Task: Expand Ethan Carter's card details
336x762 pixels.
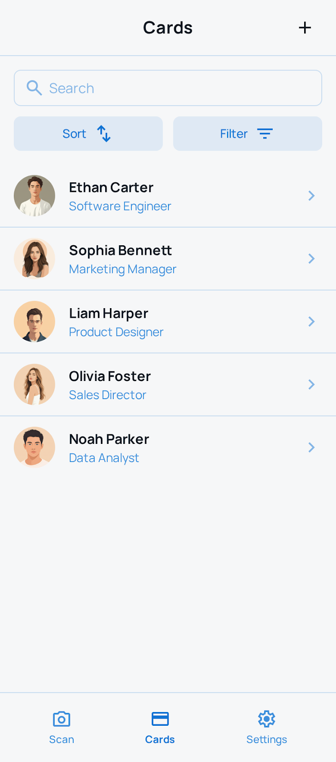Action: click(x=312, y=195)
